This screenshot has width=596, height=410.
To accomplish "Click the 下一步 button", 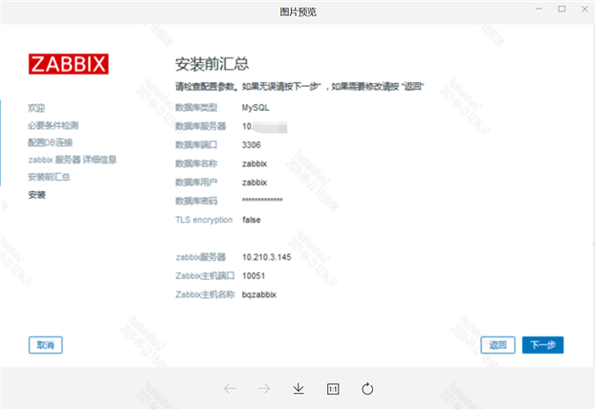I will (542, 345).
